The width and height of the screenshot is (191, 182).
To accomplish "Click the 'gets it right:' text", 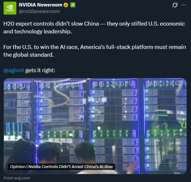I will point(40,70).
